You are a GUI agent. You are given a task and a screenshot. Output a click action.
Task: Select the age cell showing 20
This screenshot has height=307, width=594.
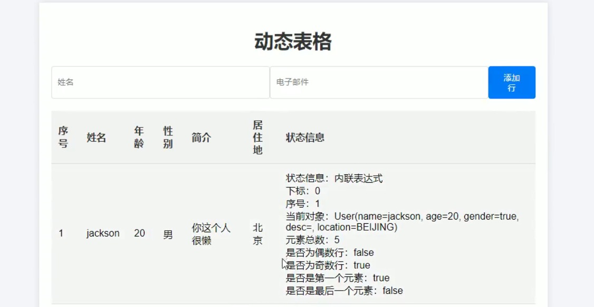(x=139, y=233)
